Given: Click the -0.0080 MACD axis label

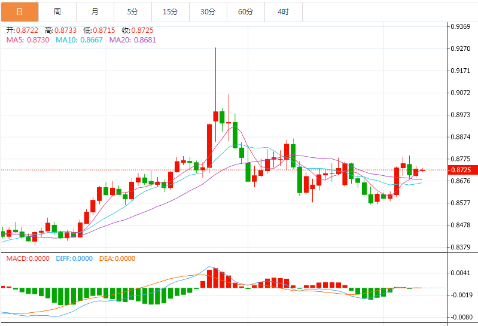Looking at the screenshot, I should click(x=461, y=317).
